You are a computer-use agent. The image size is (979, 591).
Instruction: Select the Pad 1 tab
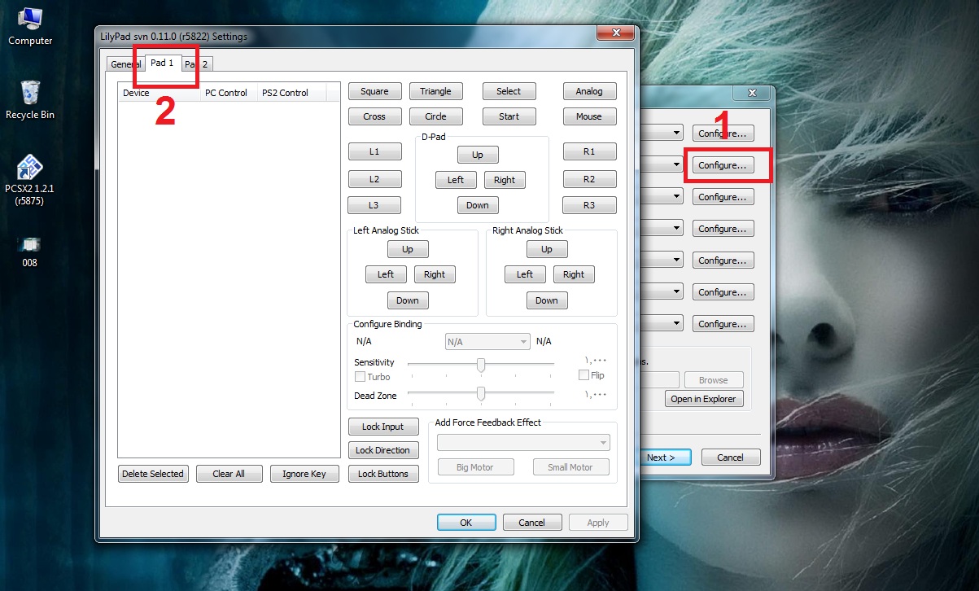click(x=162, y=63)
